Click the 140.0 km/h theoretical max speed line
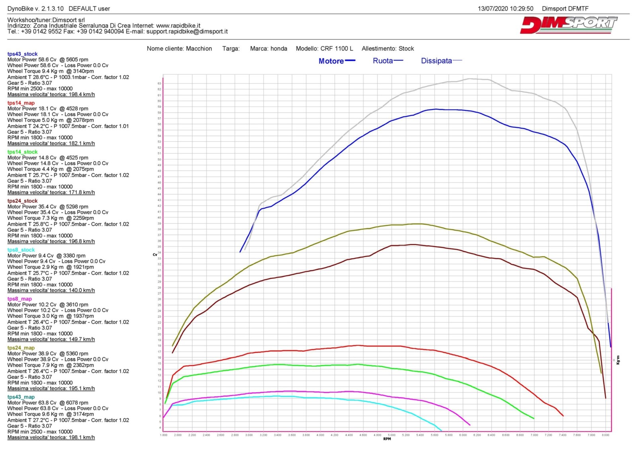637x450 pixels. [x=51, y=290]
